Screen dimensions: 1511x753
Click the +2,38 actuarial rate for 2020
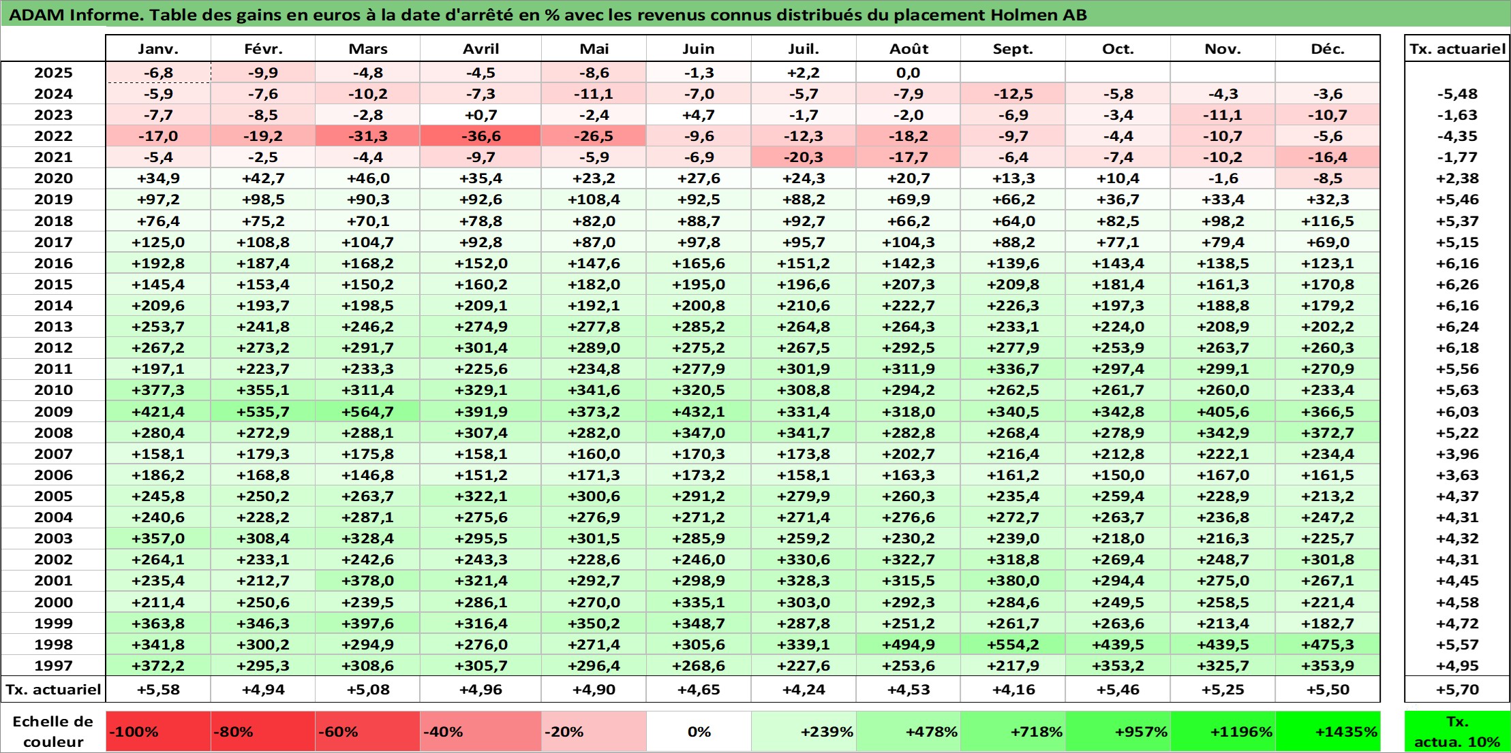point(1457,178)
